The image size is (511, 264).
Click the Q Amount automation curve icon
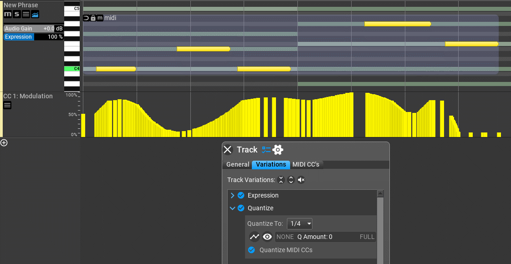tap(254, 237)
